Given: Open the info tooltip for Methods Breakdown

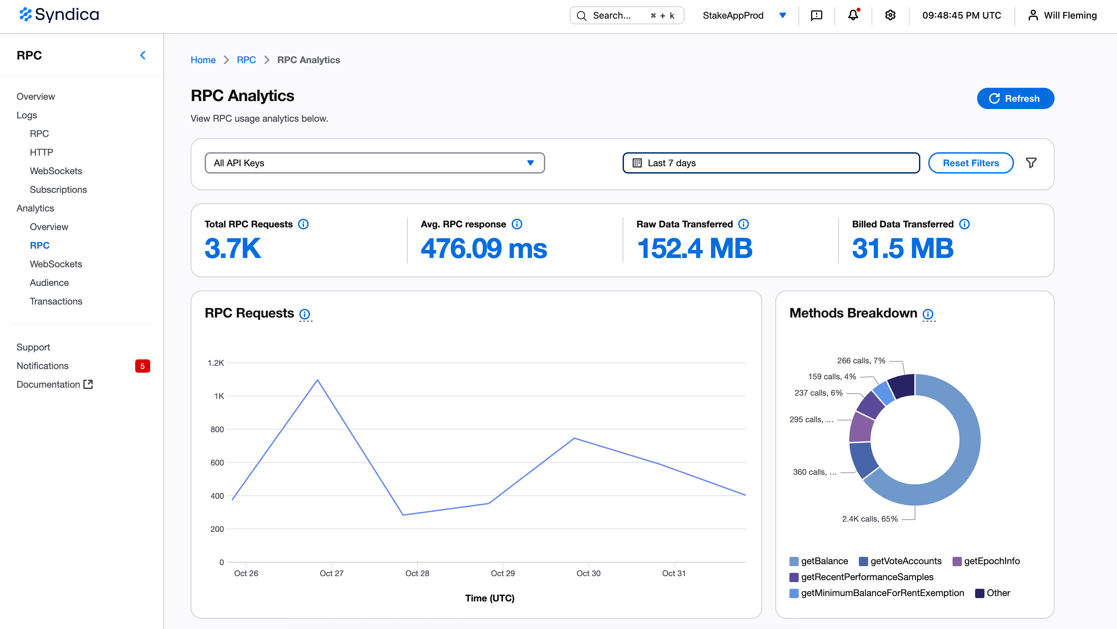Looking at the screenshot, I should 928,314.
